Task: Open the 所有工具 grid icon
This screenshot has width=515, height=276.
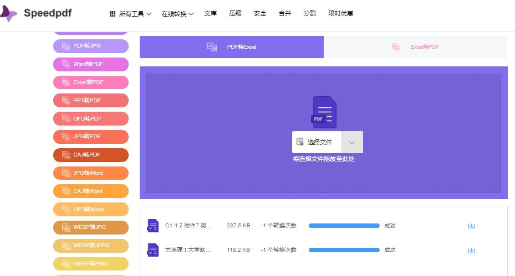Action: [x=113, y=14]
